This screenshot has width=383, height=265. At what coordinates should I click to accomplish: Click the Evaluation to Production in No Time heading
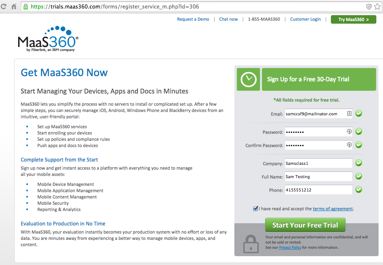click(63, 224)
